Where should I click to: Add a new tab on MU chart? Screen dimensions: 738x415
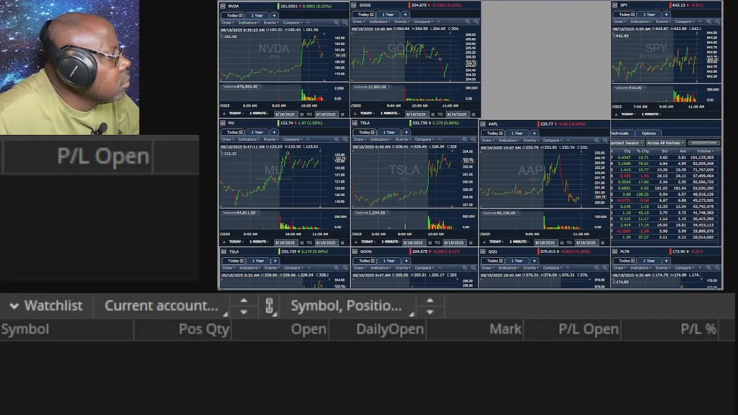[274, 132]
